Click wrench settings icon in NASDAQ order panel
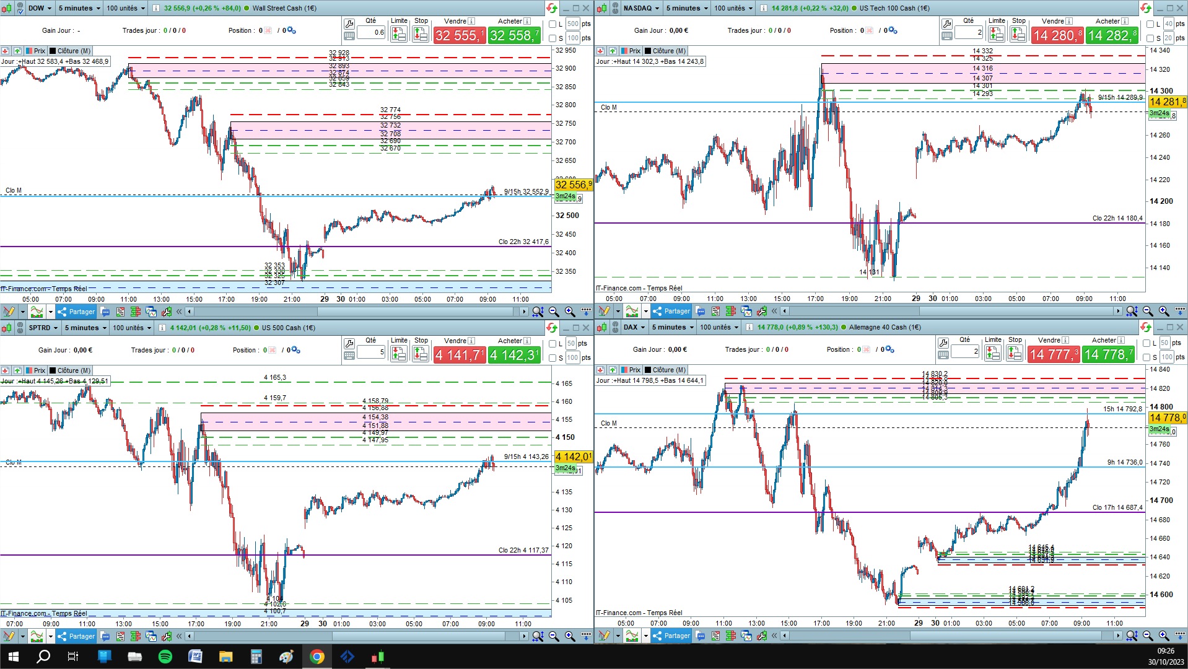This screenshot has width=1188, height=669. coord(946,24)
